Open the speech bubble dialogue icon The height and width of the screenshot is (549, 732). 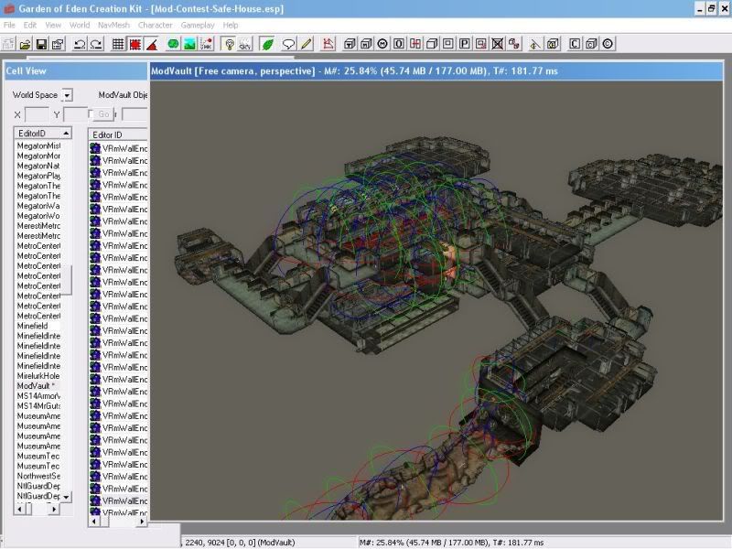point(288,44)
